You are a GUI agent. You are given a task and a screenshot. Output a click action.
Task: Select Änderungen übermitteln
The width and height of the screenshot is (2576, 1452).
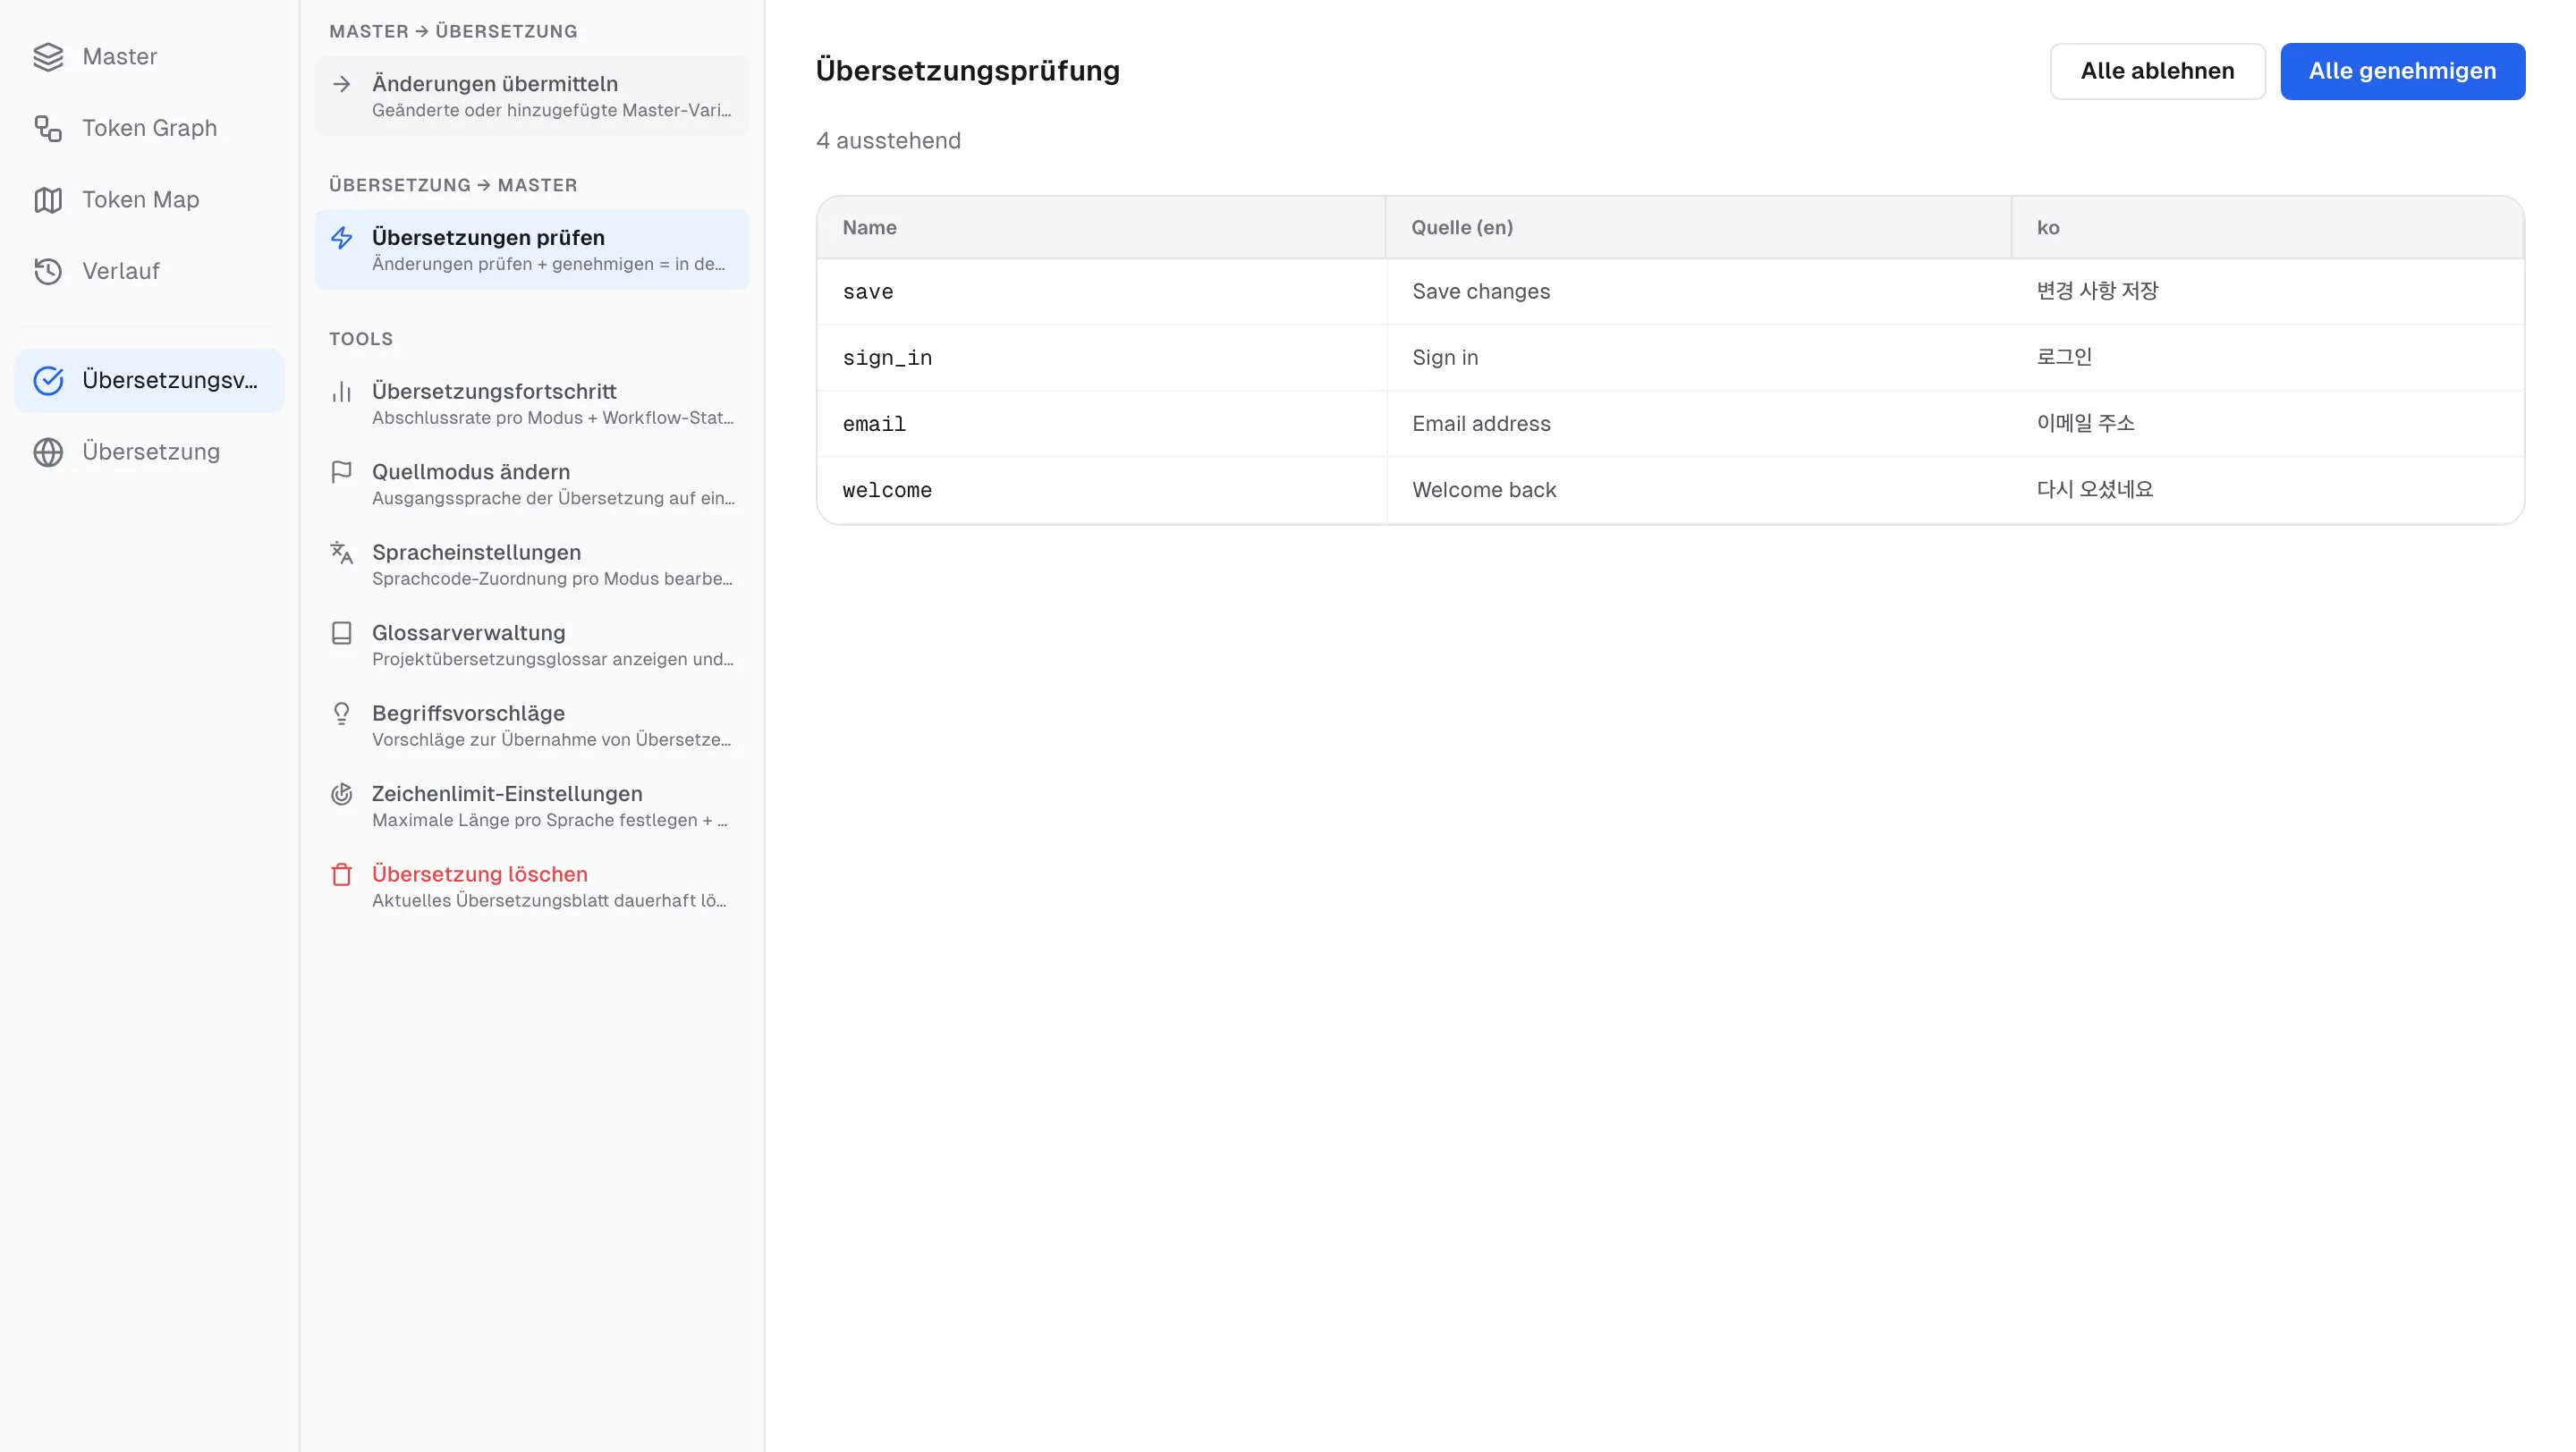532,96
